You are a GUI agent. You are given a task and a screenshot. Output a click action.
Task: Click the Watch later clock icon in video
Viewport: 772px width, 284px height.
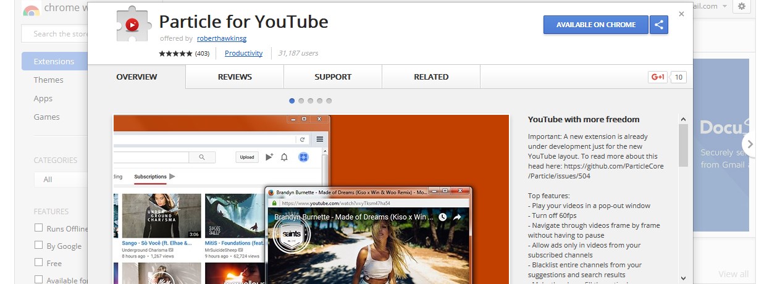(442, 217)
